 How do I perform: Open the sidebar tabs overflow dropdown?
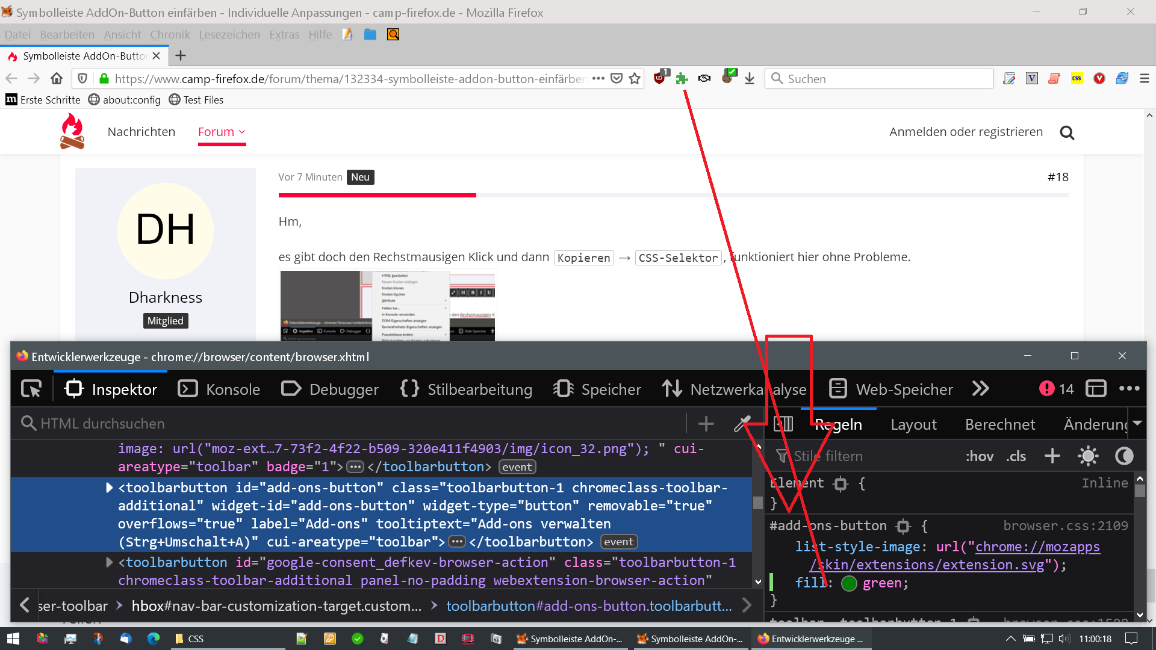1137,424
